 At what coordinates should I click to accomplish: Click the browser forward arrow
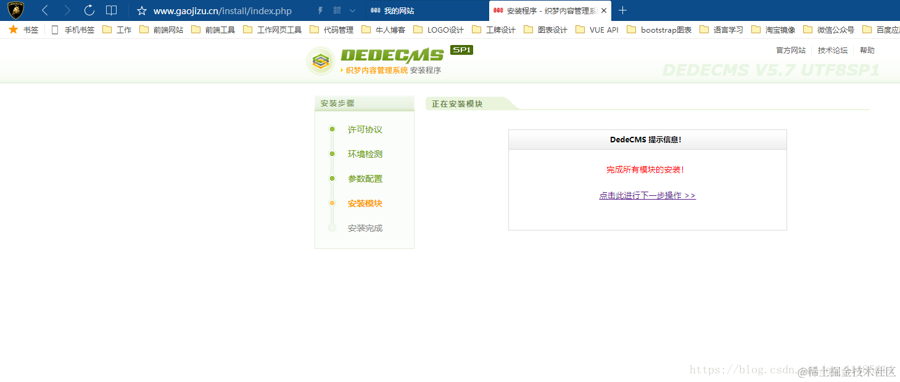click(x=67, y=10)
